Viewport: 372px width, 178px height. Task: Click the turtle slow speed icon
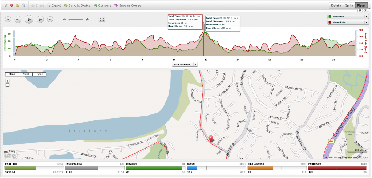click(x=64, y=20)
